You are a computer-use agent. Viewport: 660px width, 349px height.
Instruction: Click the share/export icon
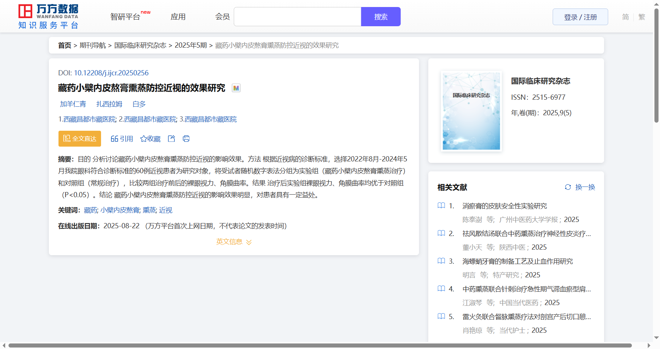pos(171,139)
